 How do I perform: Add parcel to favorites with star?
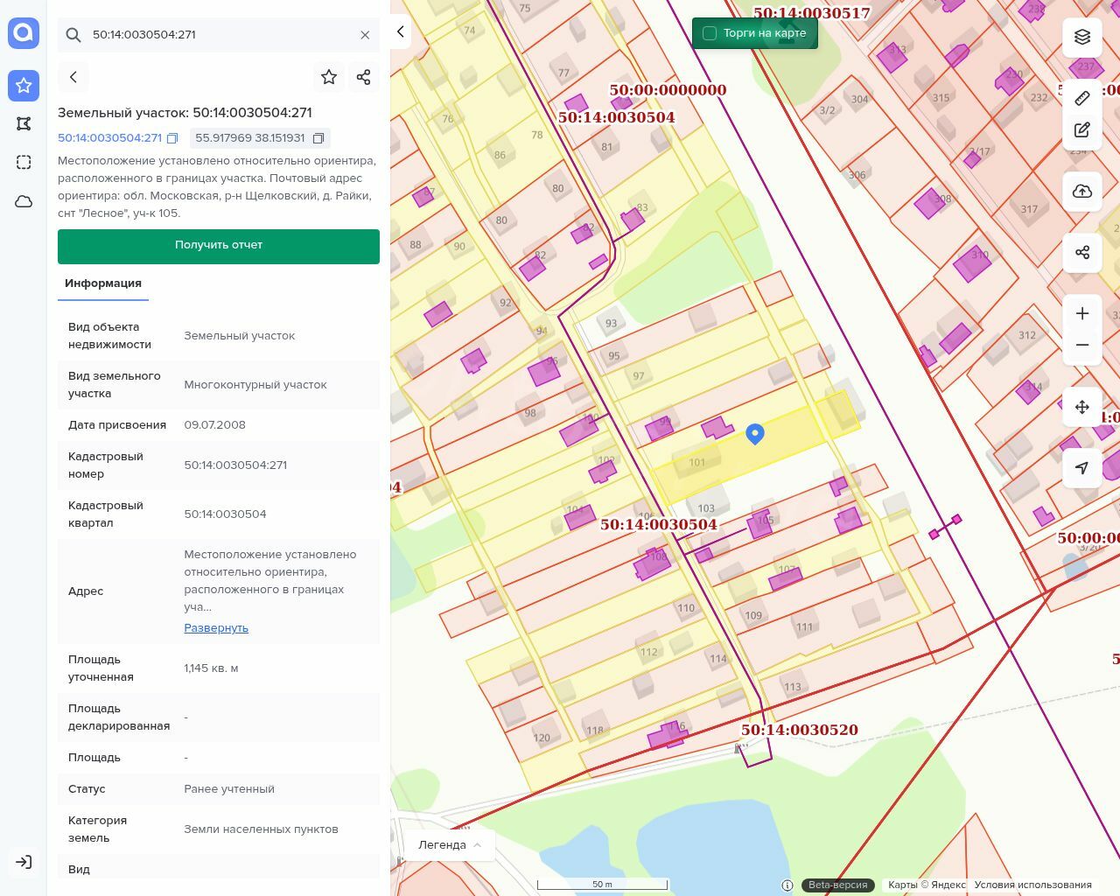point(329,77)
